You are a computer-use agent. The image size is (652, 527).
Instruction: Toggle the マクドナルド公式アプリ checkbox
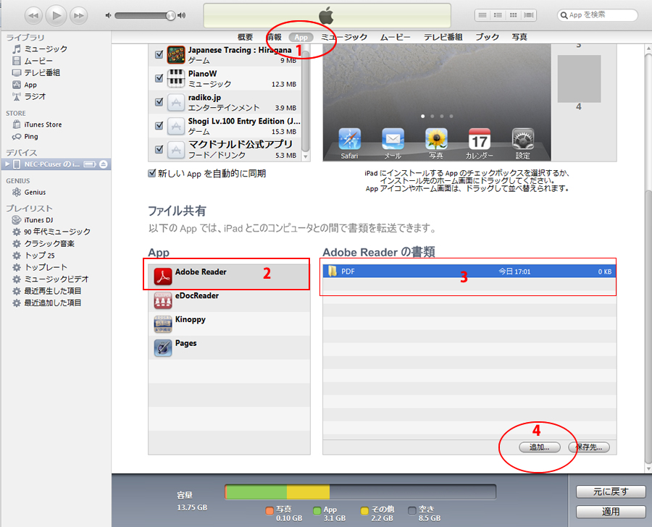coord(159,149)
